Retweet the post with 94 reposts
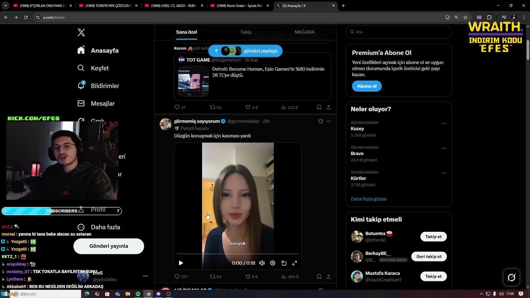The height and width of the screenshot is (298, 530). 215,276
